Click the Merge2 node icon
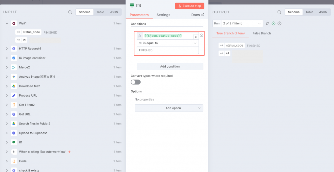The height and width of the screenshot is (172, 334). coord(14,67)
